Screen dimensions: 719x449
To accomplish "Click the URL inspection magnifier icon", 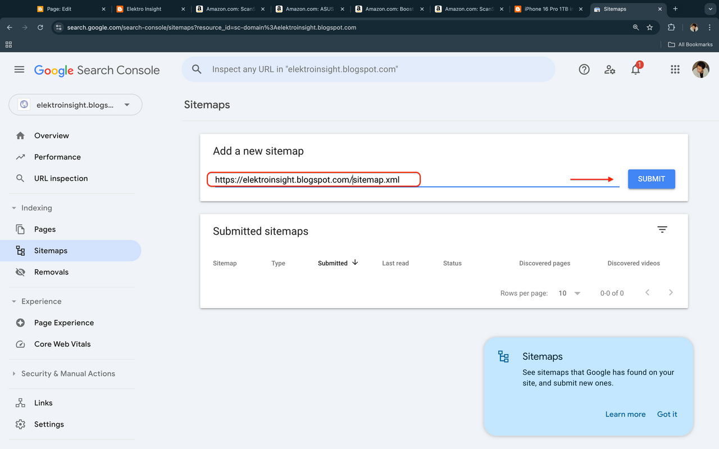I will tap(21, 178).
